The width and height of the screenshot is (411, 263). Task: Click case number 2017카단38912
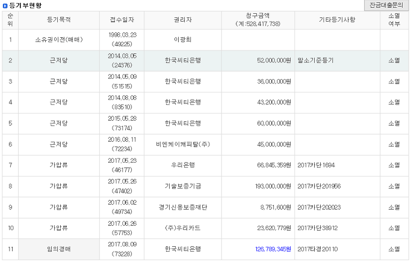pos(317,228)
